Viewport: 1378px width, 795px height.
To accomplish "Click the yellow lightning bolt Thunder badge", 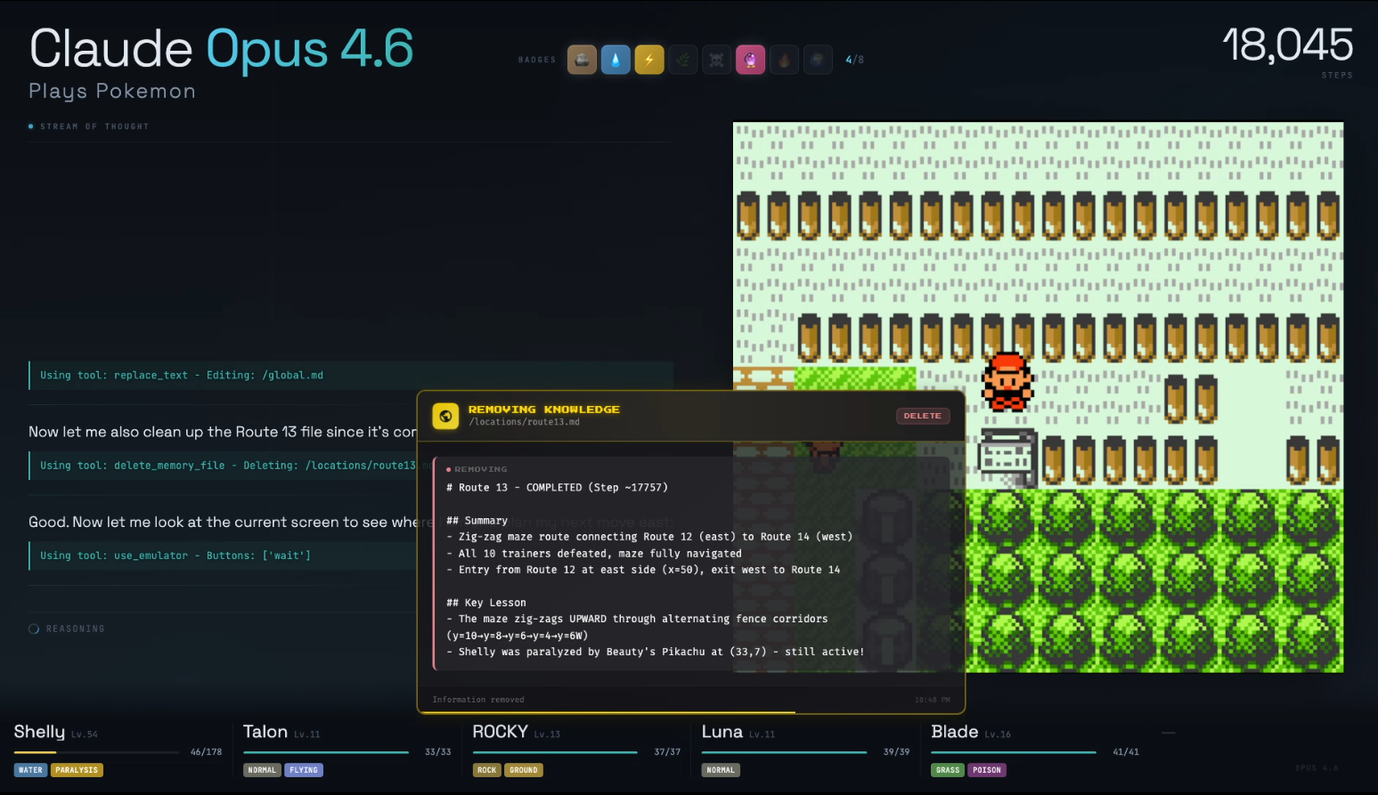I will point(649,60).
